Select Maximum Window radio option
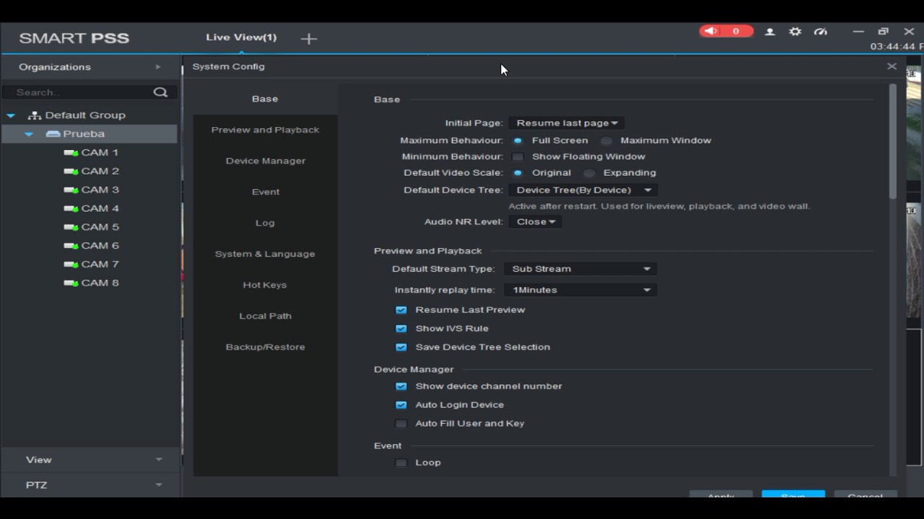Image resolution: width=924 pixels, height=519 pixels. [606, 141]
